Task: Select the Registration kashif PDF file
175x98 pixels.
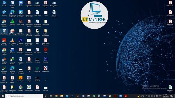Action: 29,23
